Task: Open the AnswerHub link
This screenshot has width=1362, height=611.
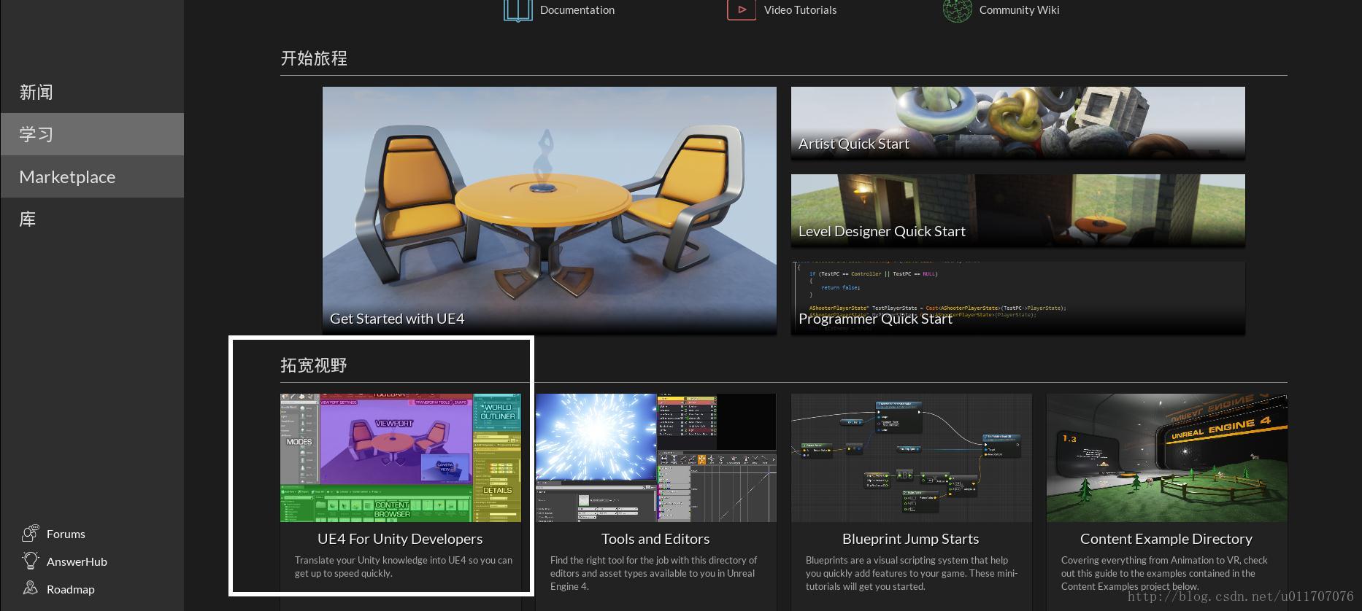Action: pyautogui.click(x=77, y=561)
